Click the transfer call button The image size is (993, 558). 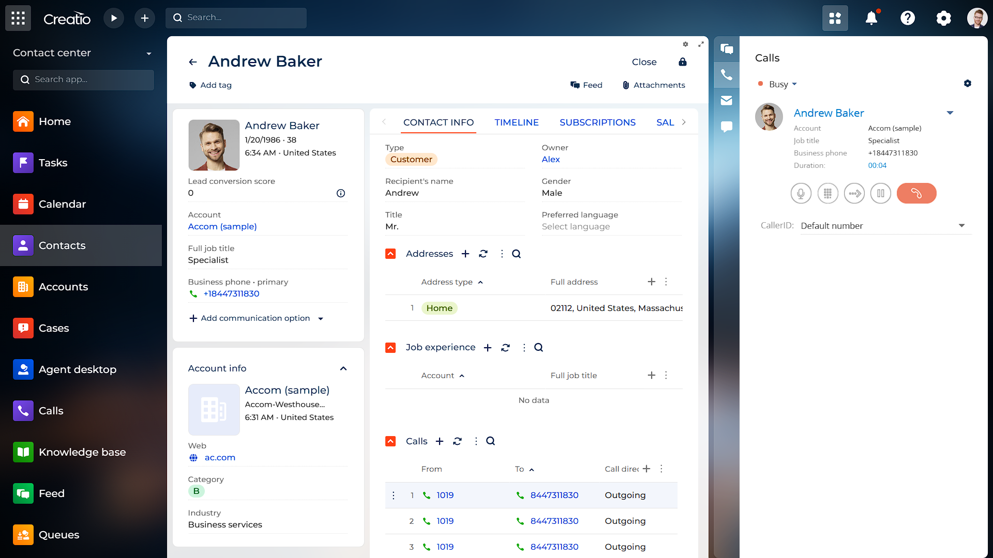[854, 193]
